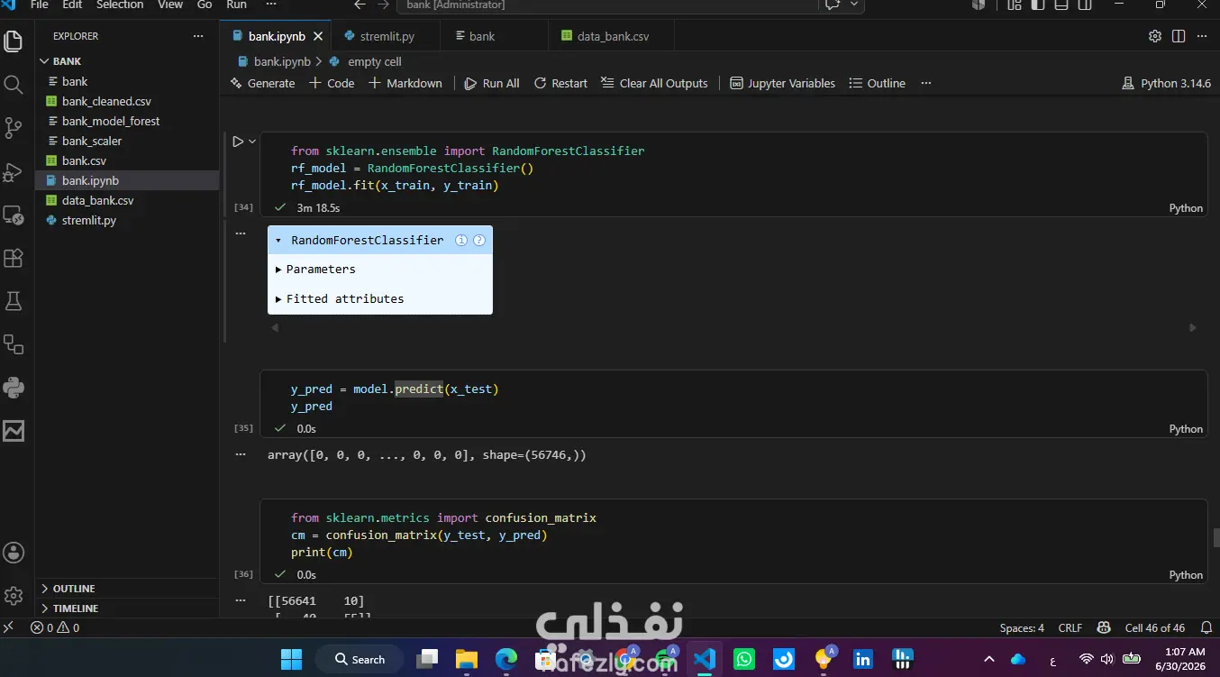Expand the TIMELINE section

126,608
